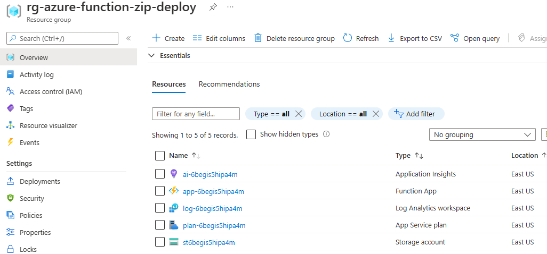The height and width of the screenshot is (254, 547).
Task: Click the Refresh circular arrow icon
Action: (x=348, y=38)
